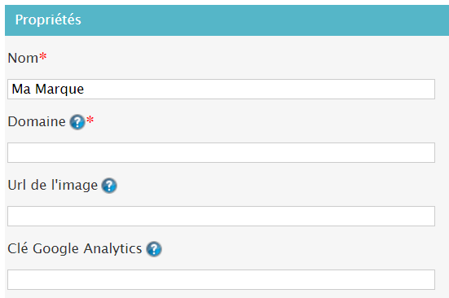
Task: Click the word "Google" in the analytics label
Action: pyautogui.click(x=55, y=249)
